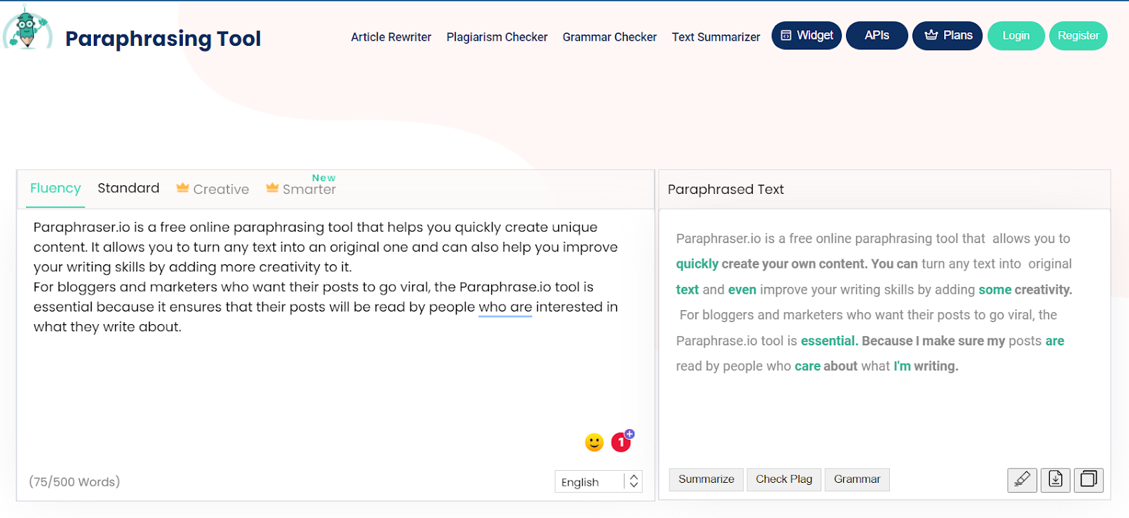Click the "Paraphrasing Tool" site title
This screenshot has height=518, width=1129.
point(163,39)
